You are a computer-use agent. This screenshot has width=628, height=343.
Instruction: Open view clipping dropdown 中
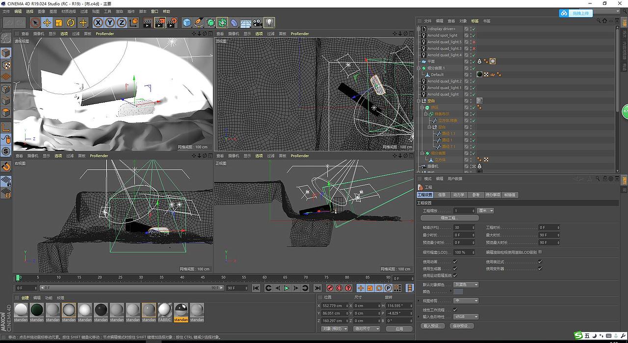[x=466, y=301]
